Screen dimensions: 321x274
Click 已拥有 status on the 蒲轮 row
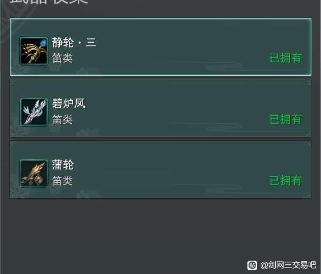click(x=286, y=181)
